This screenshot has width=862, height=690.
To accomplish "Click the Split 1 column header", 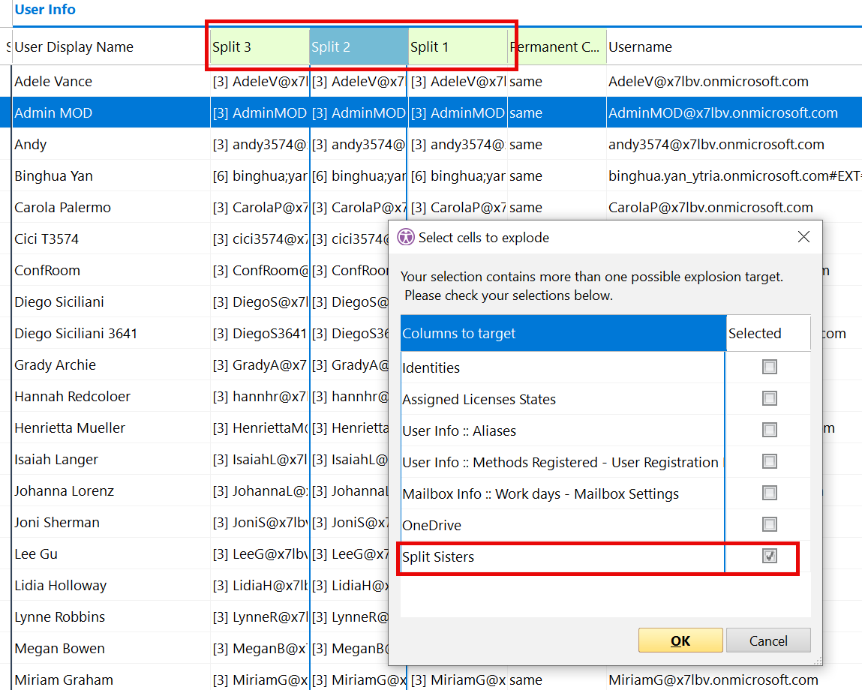I will (457, 47).
